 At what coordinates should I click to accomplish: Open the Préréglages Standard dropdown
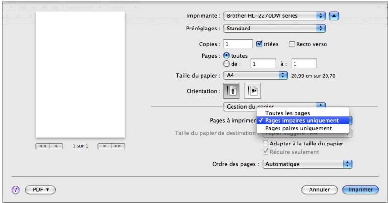pyautogui.click(x=274, y=29)
